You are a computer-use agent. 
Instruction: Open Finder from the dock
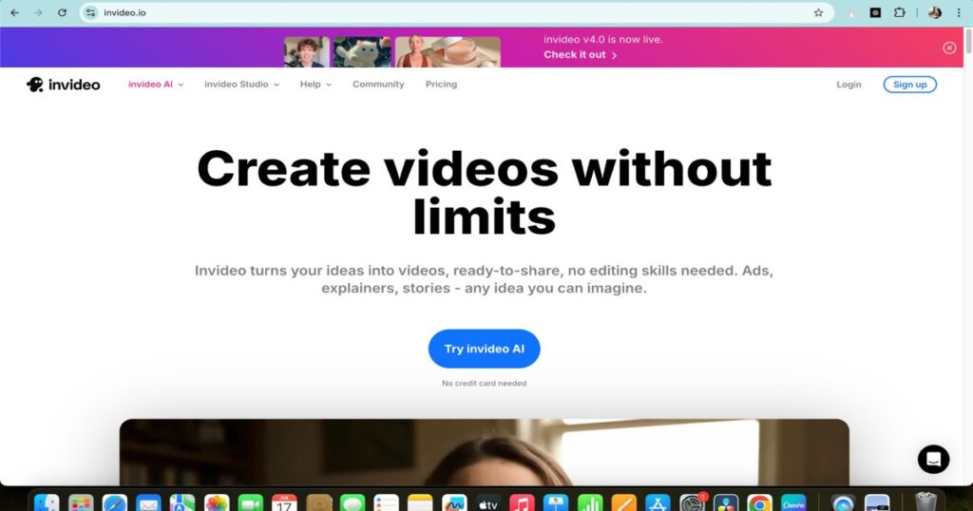47,503
